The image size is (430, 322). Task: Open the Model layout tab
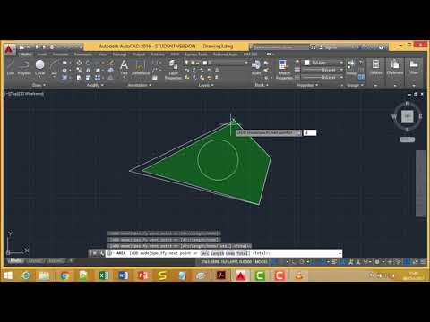pos(15,261)
